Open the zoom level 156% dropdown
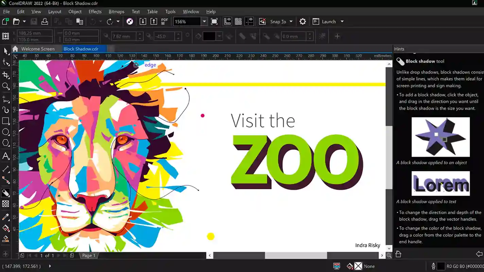484x272 pixels. [x=204, y=21]
